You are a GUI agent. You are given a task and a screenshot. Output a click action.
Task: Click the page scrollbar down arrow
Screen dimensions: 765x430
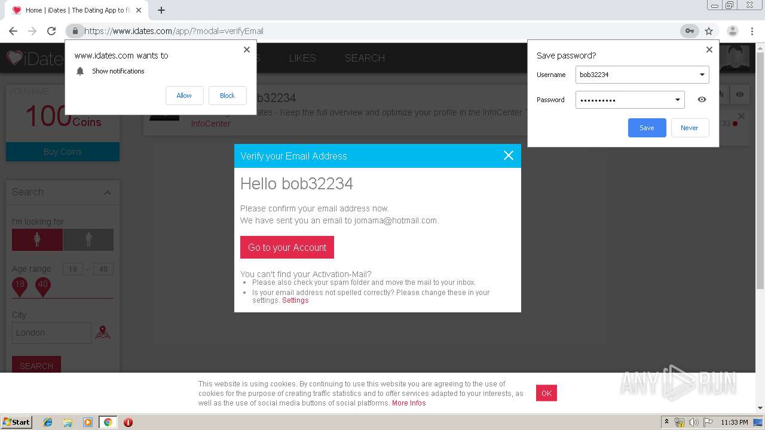[760, 408]
